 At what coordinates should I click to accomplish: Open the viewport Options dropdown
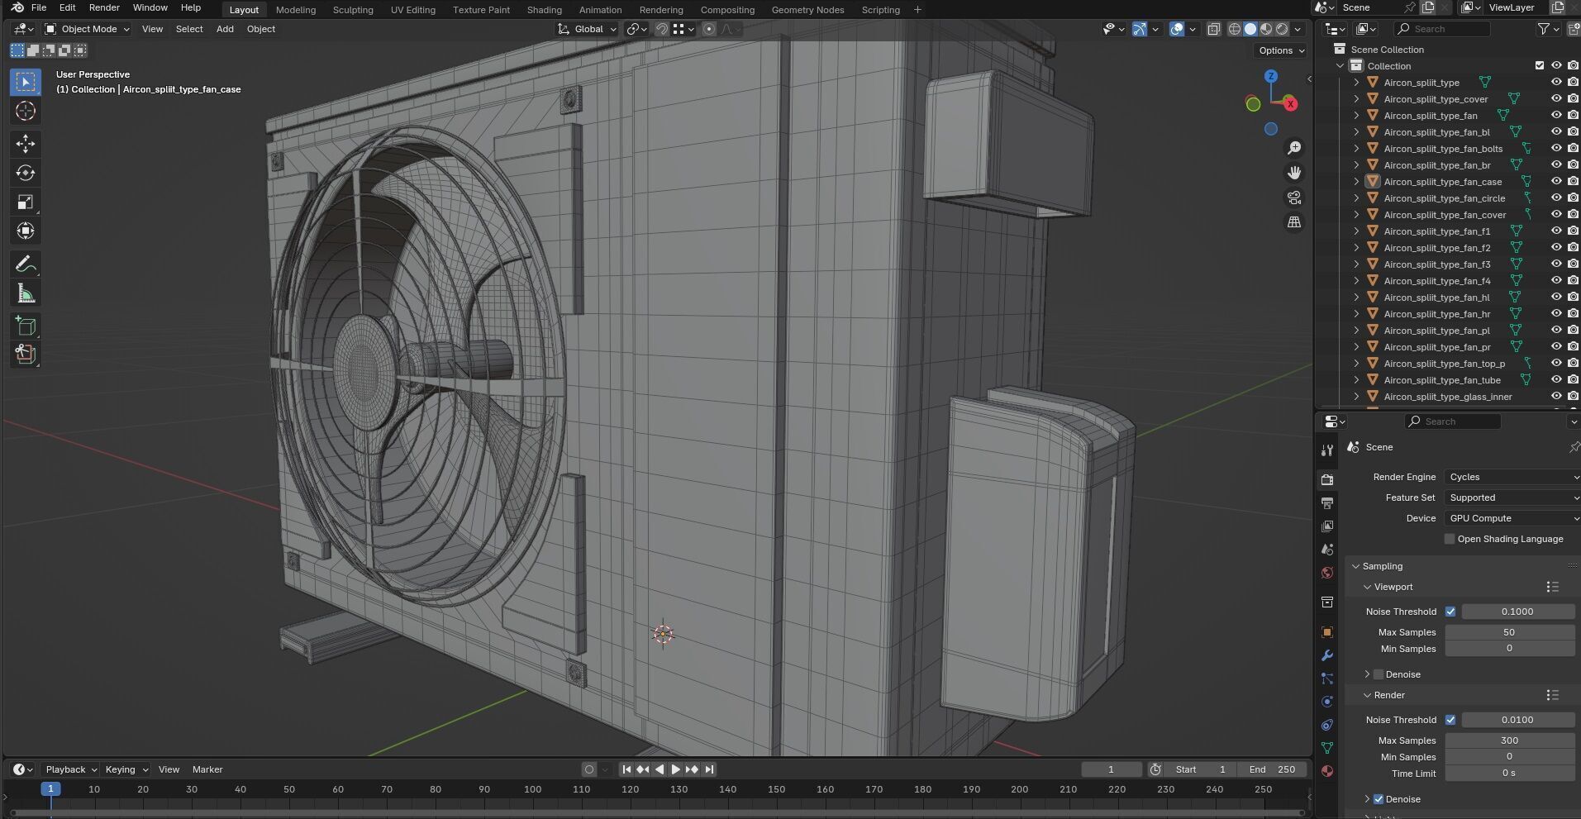(1281, 50)
